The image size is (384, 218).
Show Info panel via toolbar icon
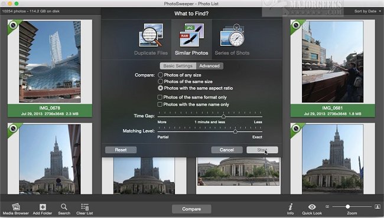coord(291,207)
